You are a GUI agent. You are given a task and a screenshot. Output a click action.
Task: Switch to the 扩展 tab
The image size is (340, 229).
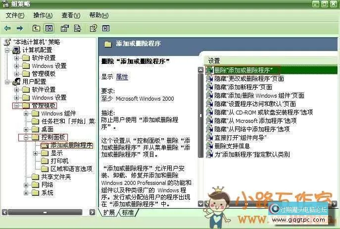tap(109, 212)
